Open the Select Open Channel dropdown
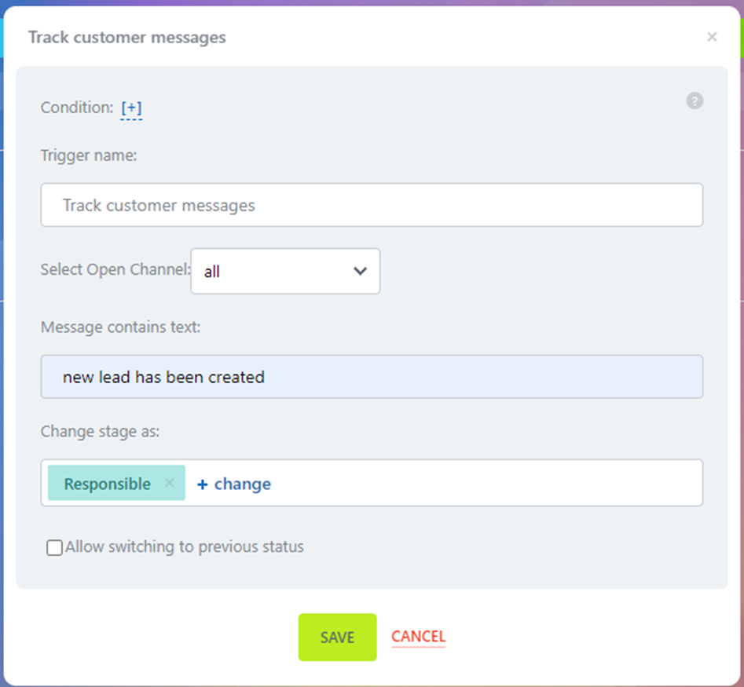744x687 pixels. 285,272
